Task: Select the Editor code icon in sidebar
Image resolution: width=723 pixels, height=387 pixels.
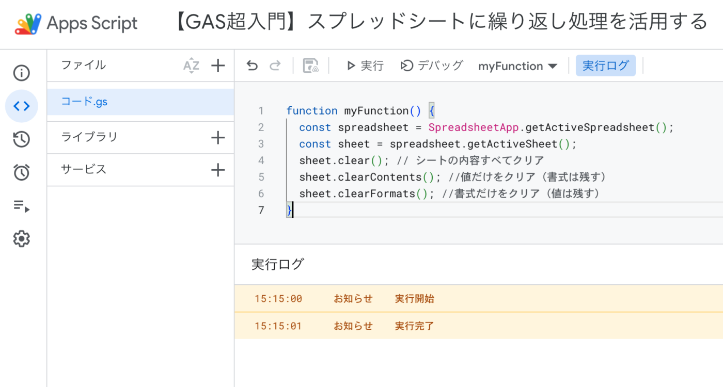Action: click(x=21, y=106)
